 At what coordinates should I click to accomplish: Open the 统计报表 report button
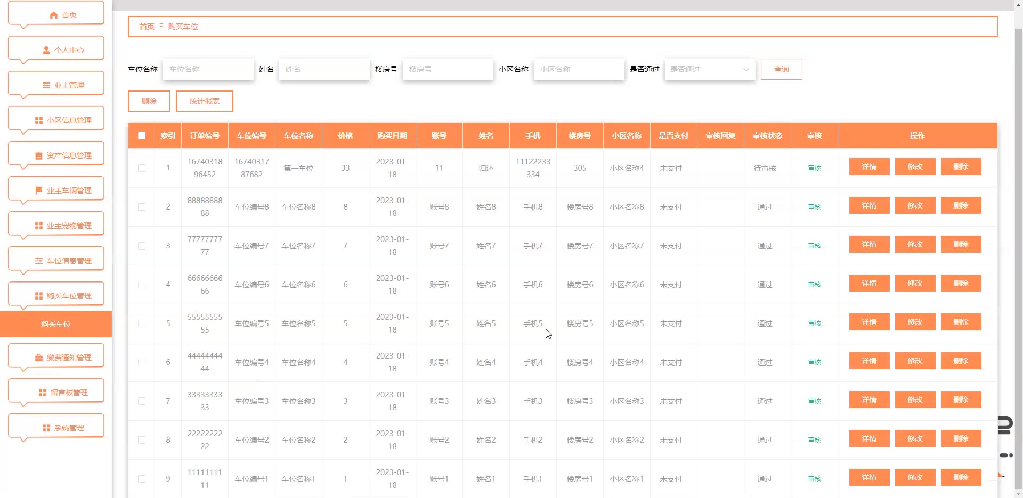pyautogui.click(x=204, y=101)
